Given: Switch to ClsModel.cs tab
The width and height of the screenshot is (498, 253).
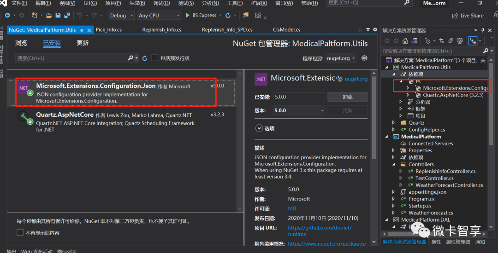Looking at the screenshot, I should coord(286,30).
